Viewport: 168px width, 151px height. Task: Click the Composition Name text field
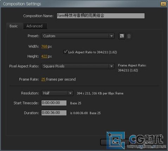[101, 16]
